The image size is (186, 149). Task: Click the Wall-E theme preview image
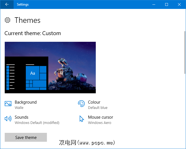point(50,67)
